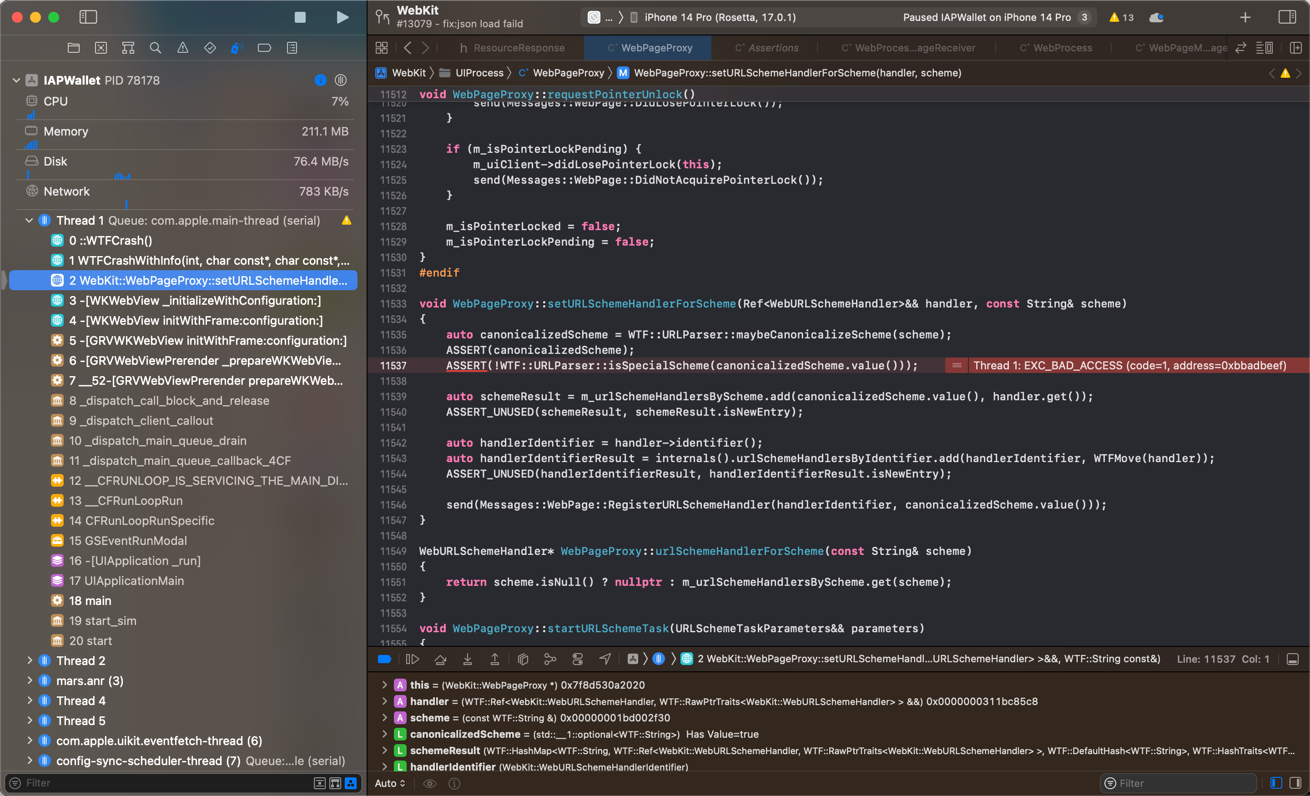Open the related items grid menu

[x=381, y=48]
